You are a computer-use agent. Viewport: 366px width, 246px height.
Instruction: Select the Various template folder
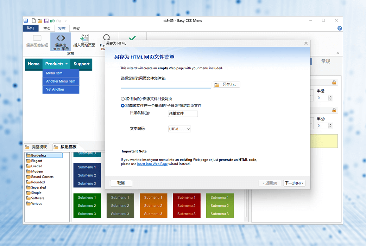(34, 204)
